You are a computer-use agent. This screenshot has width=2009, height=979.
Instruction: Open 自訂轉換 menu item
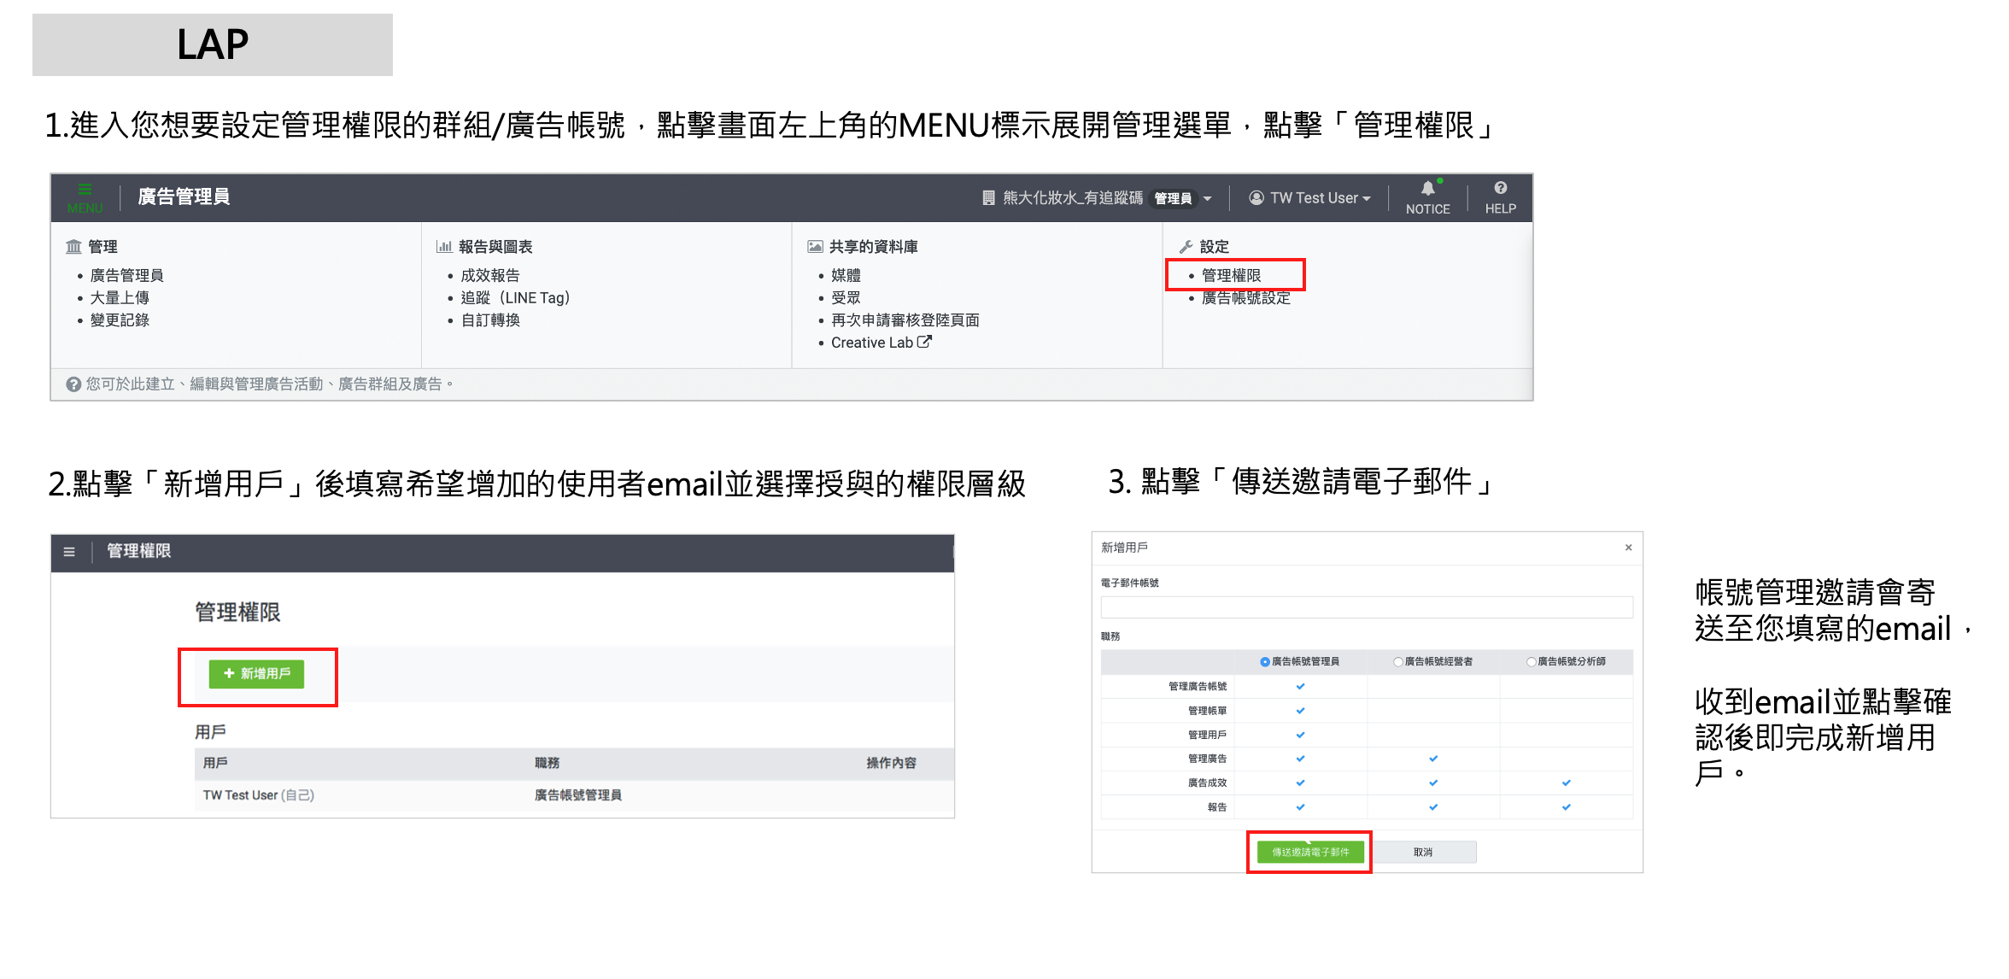point(490,319)
